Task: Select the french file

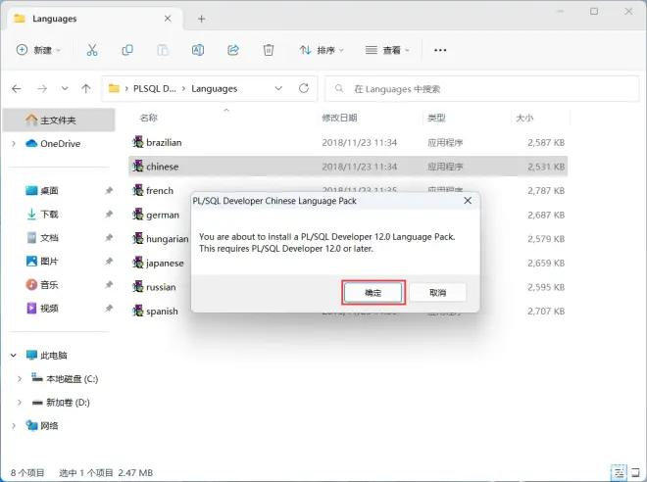Action: pyautogui.click(x=153, y=190)
